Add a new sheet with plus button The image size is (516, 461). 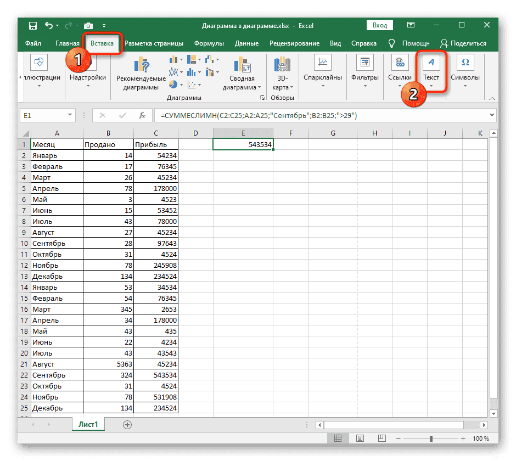[127, 425]
